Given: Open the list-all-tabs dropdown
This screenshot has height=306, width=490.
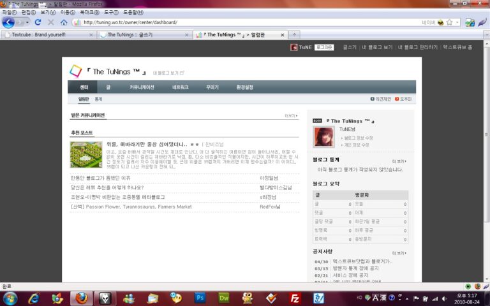Looking at the screenshot, I should [486, 34].
